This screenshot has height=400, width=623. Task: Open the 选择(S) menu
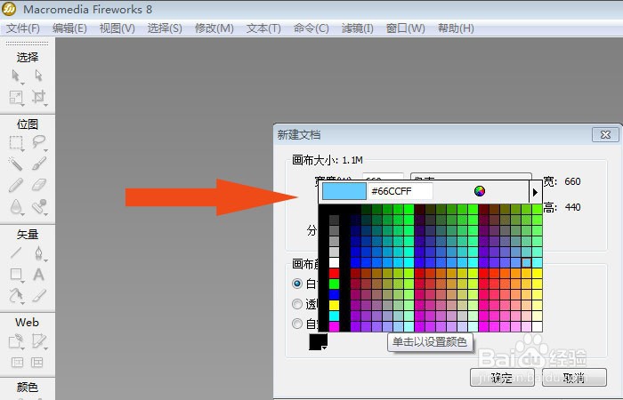(165, 28)
